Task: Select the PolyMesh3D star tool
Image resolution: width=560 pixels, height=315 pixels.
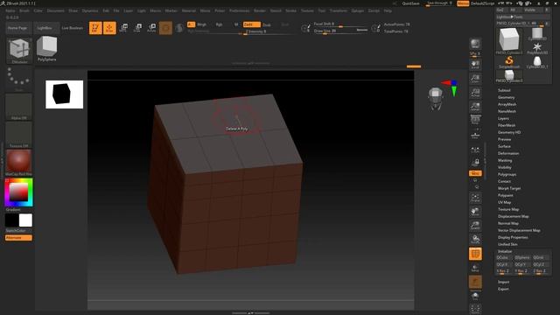Action: [536, 48]
